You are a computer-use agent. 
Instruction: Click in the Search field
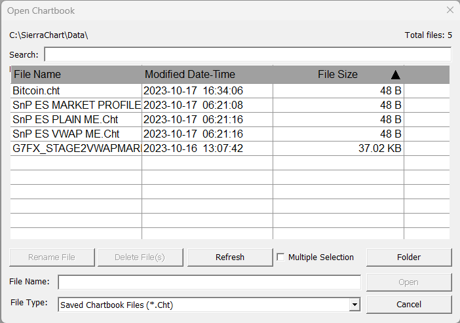247,54
